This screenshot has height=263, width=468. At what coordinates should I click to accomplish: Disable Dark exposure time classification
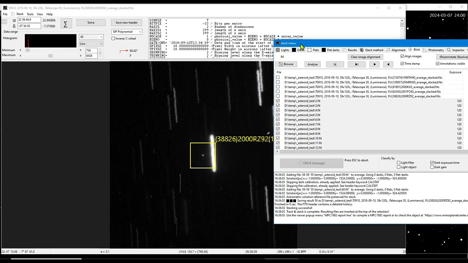pyautogui.click(x=432, y=163)
